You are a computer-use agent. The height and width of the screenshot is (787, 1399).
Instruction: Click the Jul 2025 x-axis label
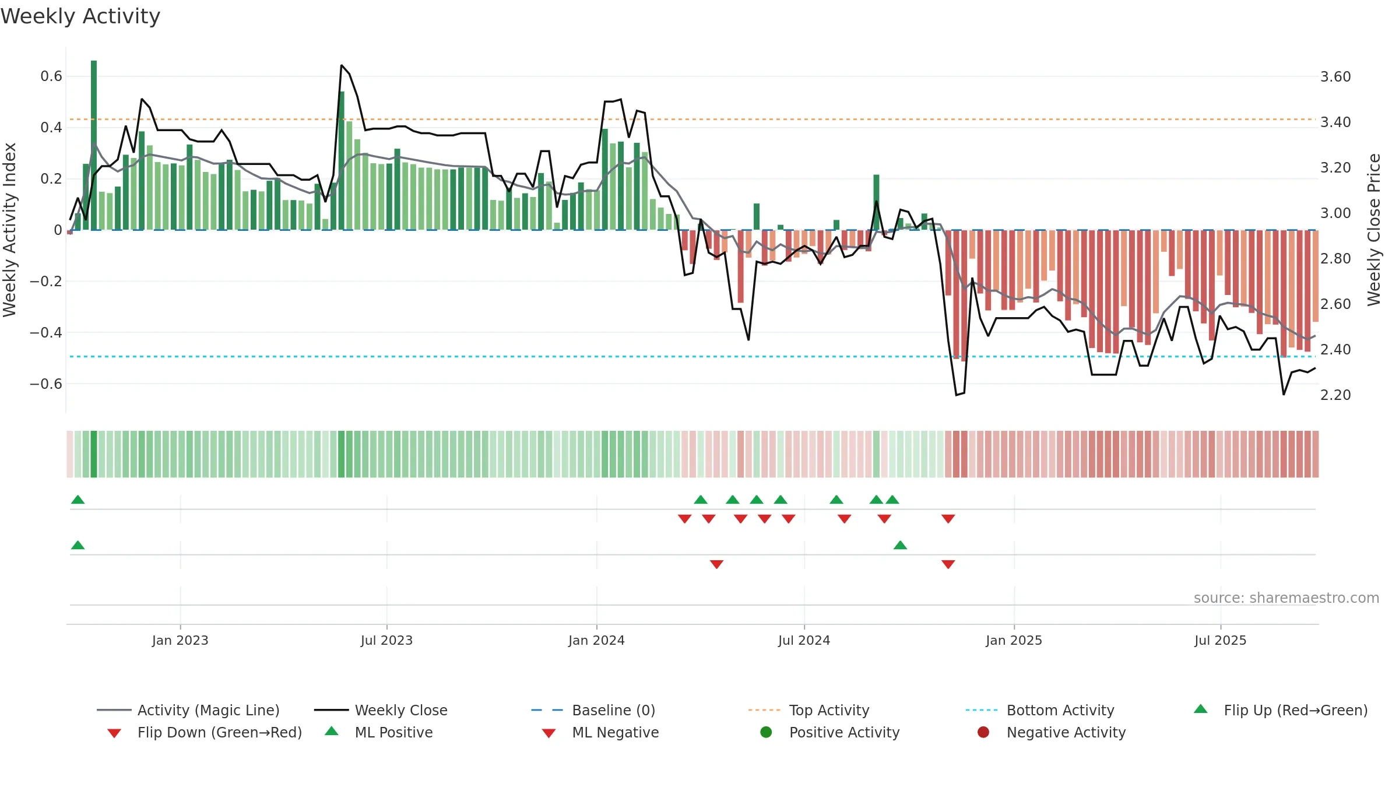(1220, 640)
